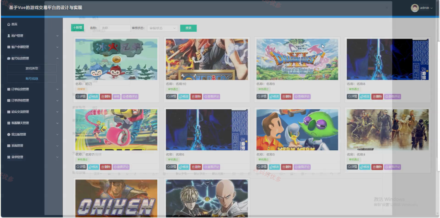The height and width of the screenshot is (218, 440).
Task: Click the green 搜索 search button
Action: [188, 28]
